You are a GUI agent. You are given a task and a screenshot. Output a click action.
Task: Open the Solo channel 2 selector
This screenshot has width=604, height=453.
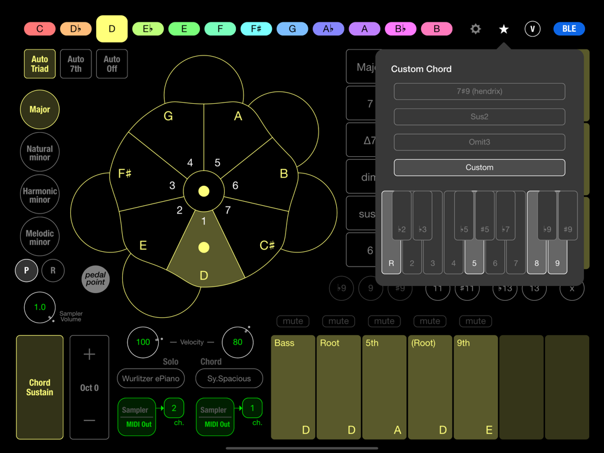click(175, 407)
